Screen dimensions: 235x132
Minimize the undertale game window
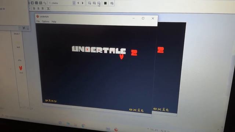coord(134,18)
